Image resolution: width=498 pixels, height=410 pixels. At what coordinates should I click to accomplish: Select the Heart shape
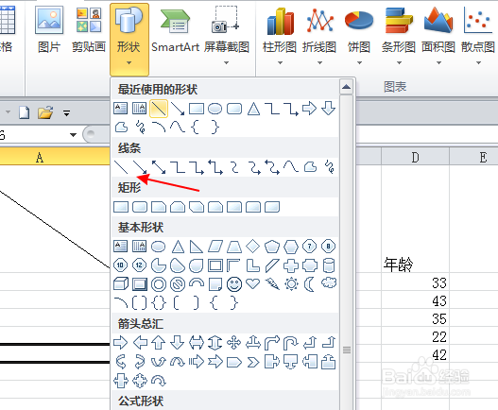click(253, 284)
